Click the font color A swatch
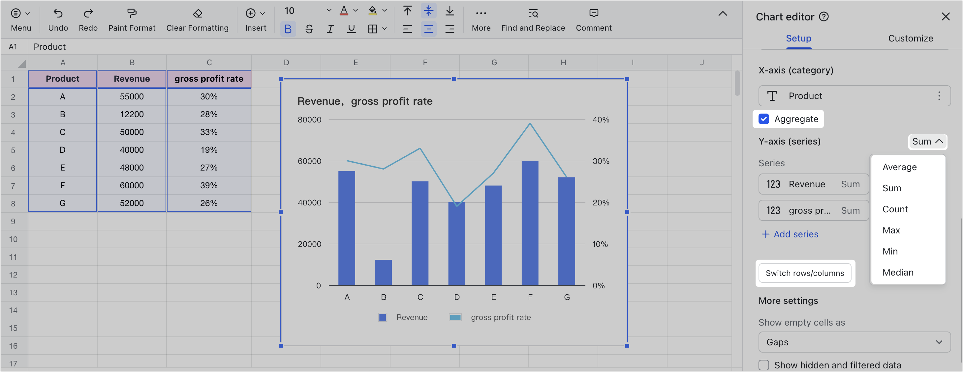 click(344, 11)
